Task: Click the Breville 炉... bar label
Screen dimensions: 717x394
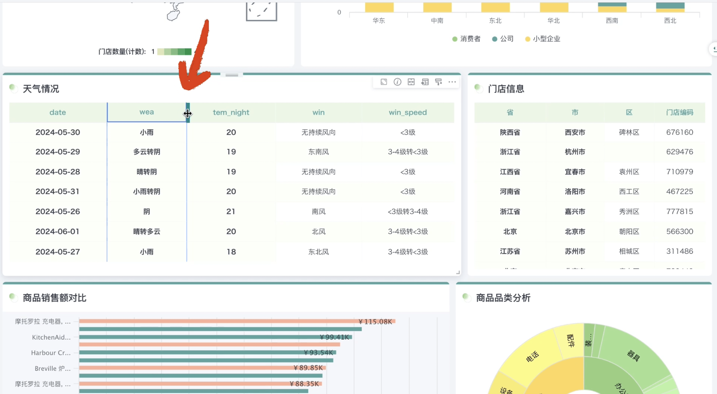Action: click(x=52, y=369)
